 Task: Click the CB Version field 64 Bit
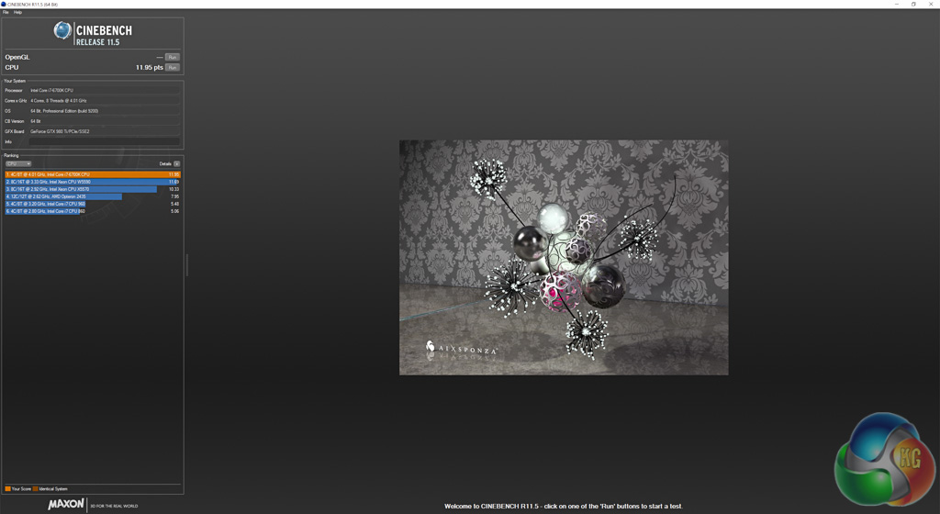(105, 121)
